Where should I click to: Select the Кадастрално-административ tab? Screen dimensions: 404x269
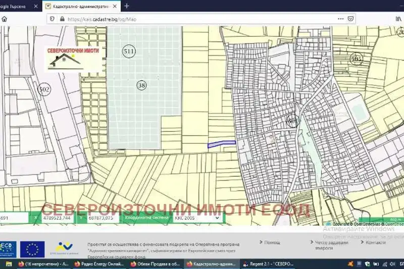(81, 7)
